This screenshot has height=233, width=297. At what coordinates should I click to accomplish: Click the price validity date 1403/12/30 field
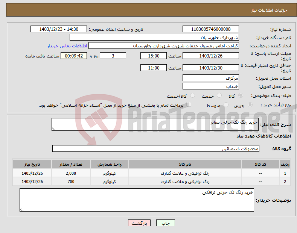click(211, 68)
